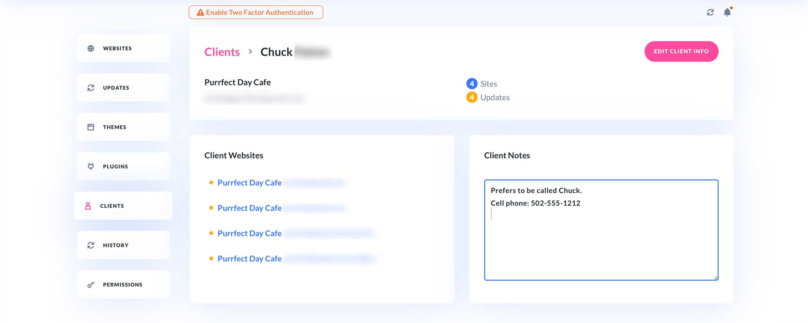Viewport: 808px width, 323px height.
Task: Click Enable Two Factor Authentication link
Action: pyautogui.click(x=259, y=13)
